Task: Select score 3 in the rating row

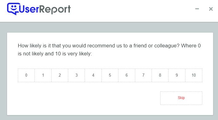Action: click(77, 75)
